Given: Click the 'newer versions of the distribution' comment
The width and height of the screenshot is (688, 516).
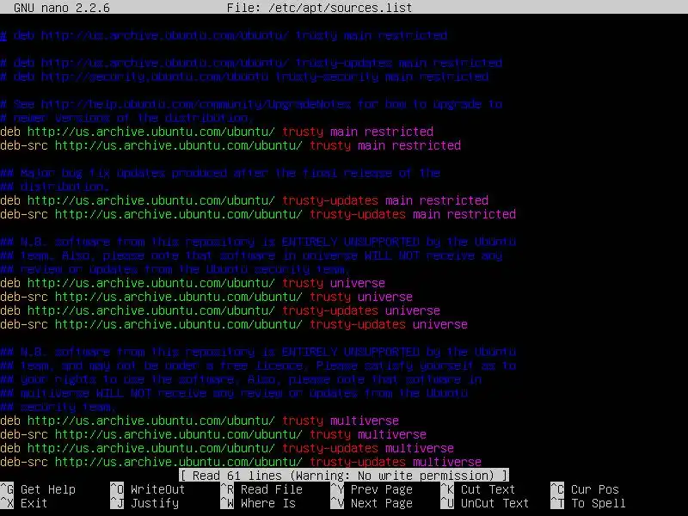Looking at the screenshot, I should coord(127,118).
